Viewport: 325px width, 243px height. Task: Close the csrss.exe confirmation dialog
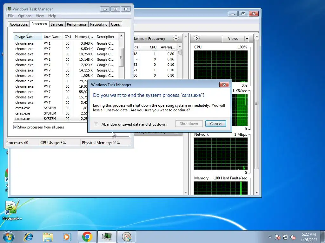(x=224, y=85)
